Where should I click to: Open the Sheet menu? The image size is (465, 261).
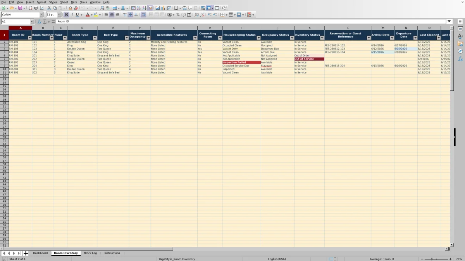tap(64, 2)
